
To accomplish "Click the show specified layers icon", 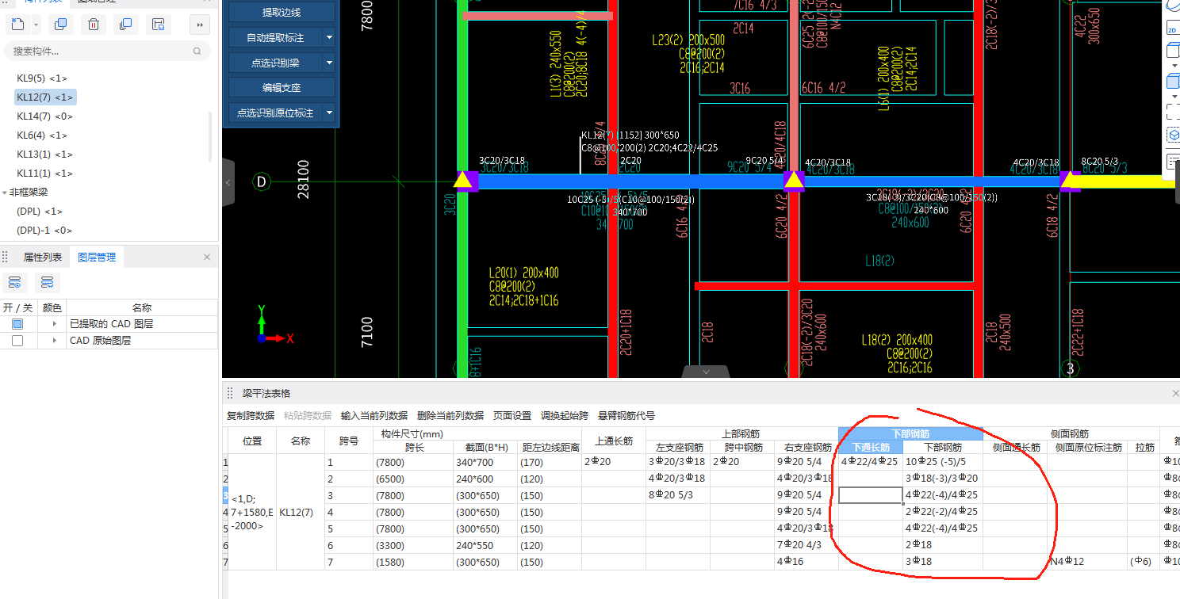I will pyautogui.click(x=15, y=282).
